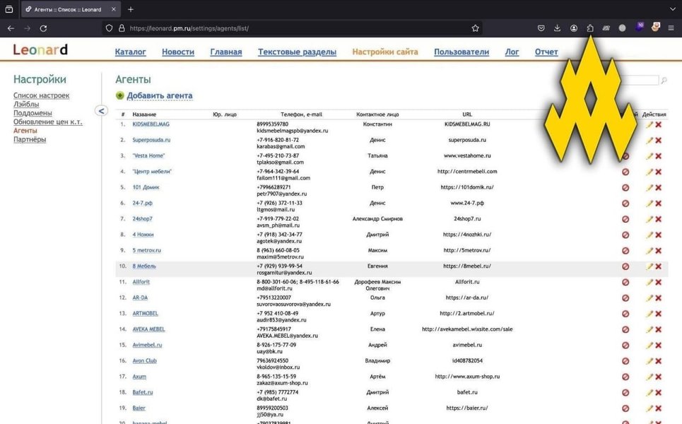Click the edit pencil for KIDSMEBELMAG
The image size is (682, 424).
[x=649, y=124]
